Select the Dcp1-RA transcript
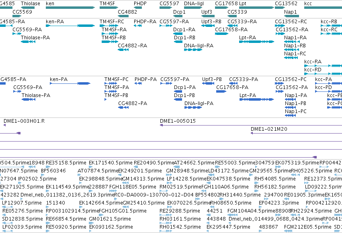This screenshot has height=233, width=342. click(x=178, y=34)
